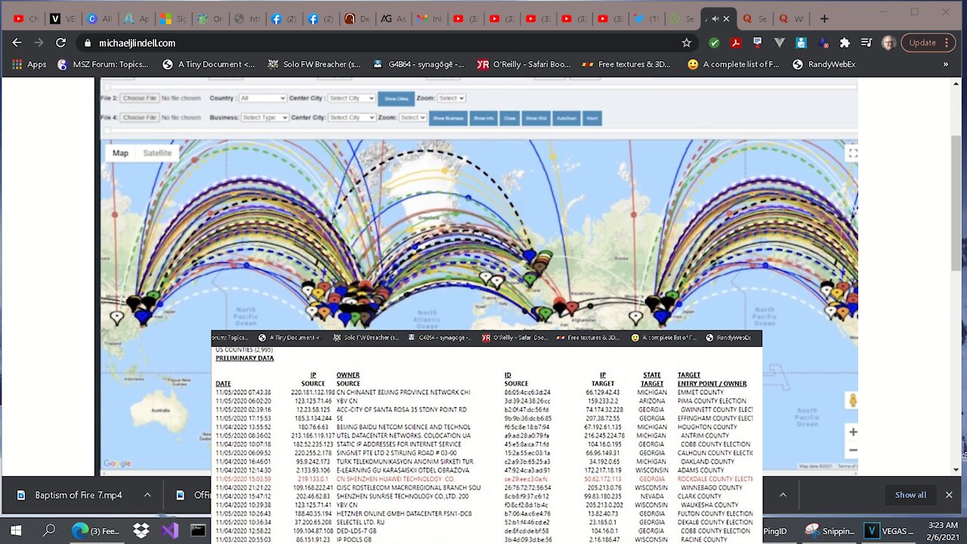Toggle fullscreen view on the map
The width and height of the screenshot is (967, 544).
(852, 153)
